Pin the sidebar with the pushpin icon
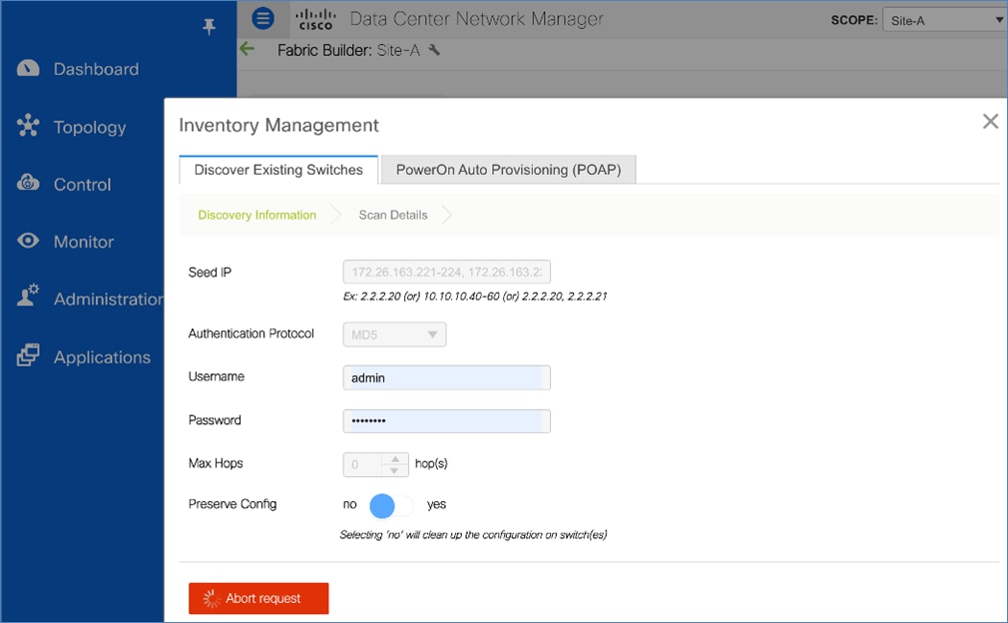Viewport: 1008px width, 623px height. 209,26
